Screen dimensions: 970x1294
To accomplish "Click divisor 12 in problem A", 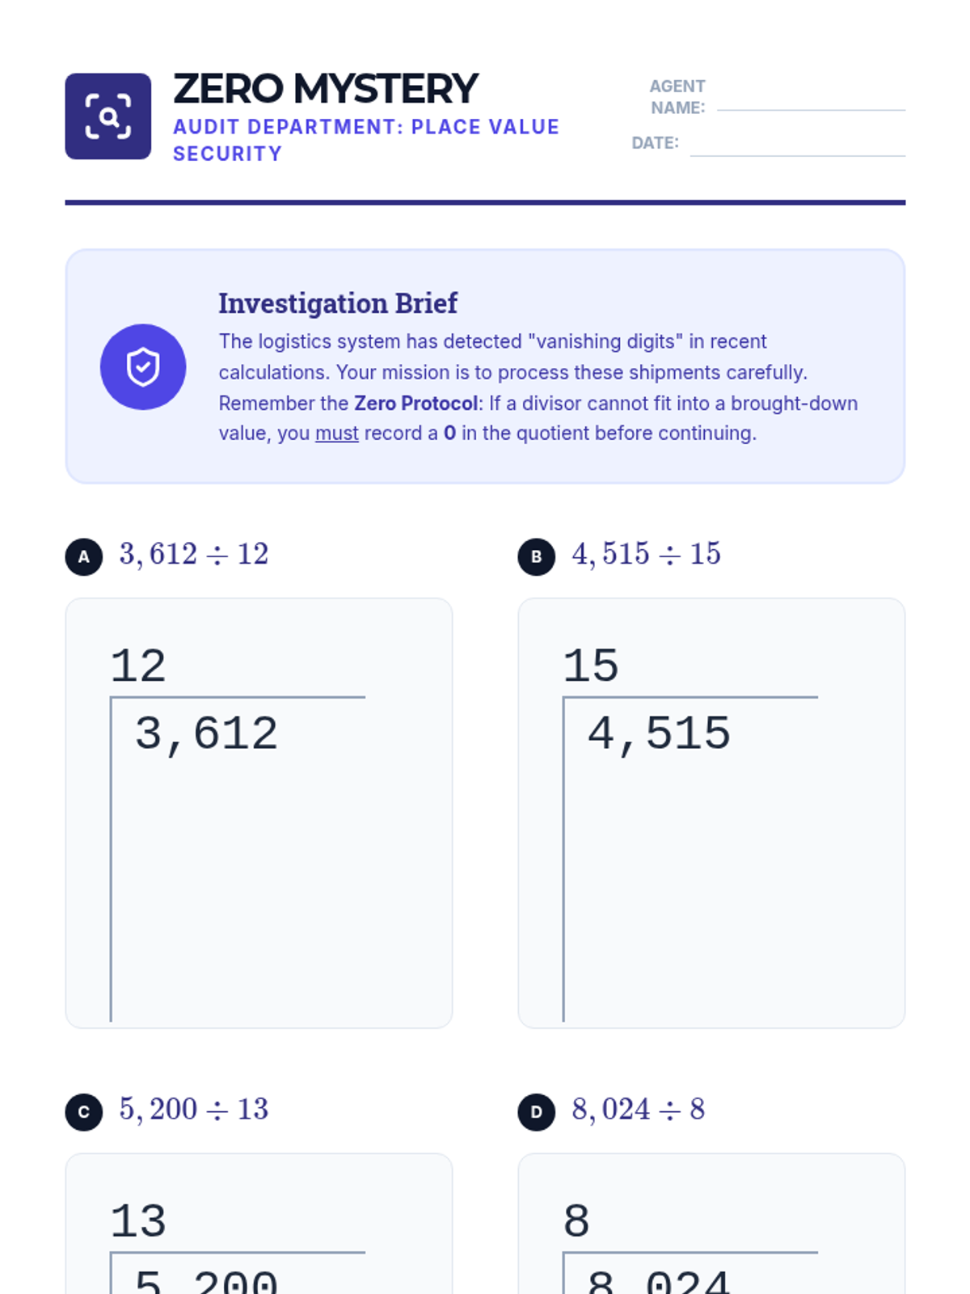I will pyautogui.click(x=138, y=666).
